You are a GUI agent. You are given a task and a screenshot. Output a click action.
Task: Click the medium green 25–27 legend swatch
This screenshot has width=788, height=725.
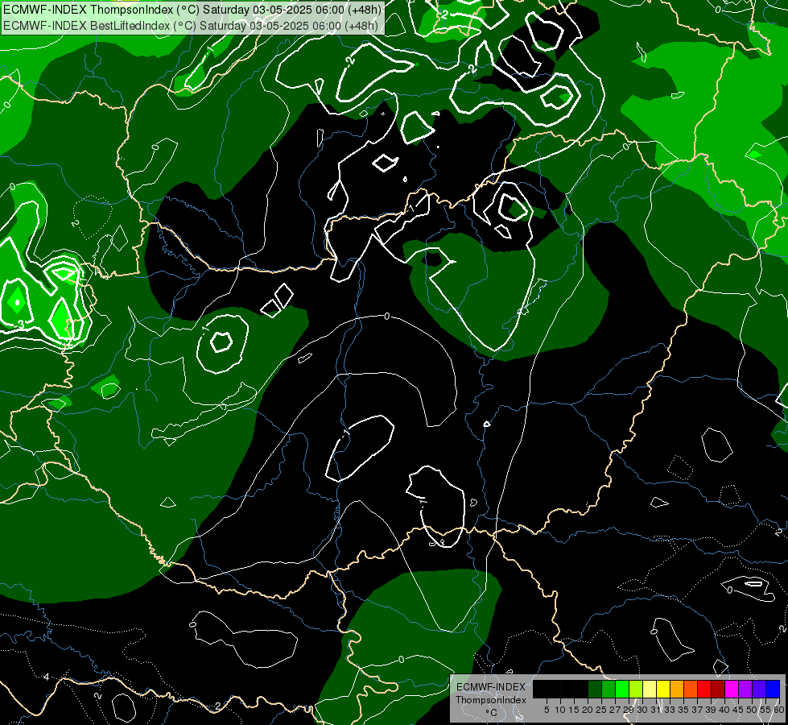(609, 689)
